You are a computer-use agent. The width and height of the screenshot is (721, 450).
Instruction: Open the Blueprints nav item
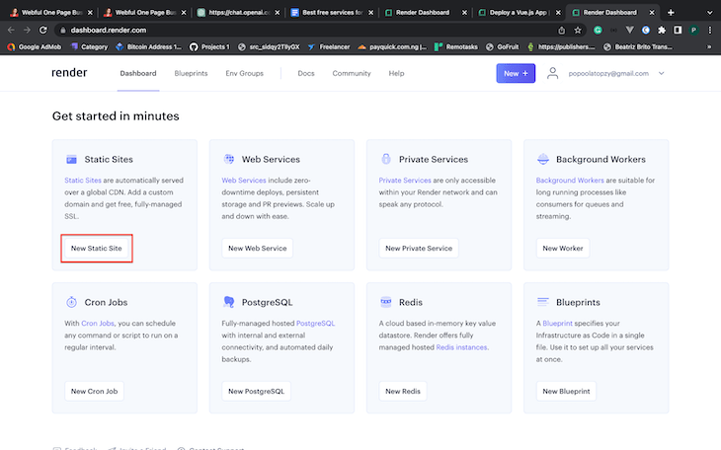(x=191, y=73)
